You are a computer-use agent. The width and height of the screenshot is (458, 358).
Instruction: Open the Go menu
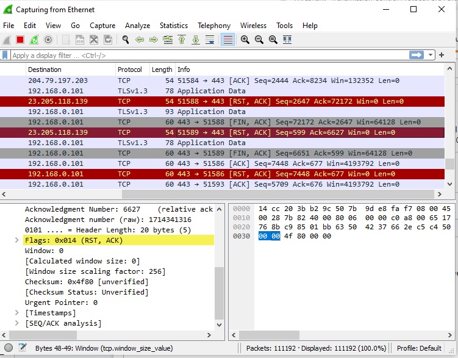coord(75,26)
